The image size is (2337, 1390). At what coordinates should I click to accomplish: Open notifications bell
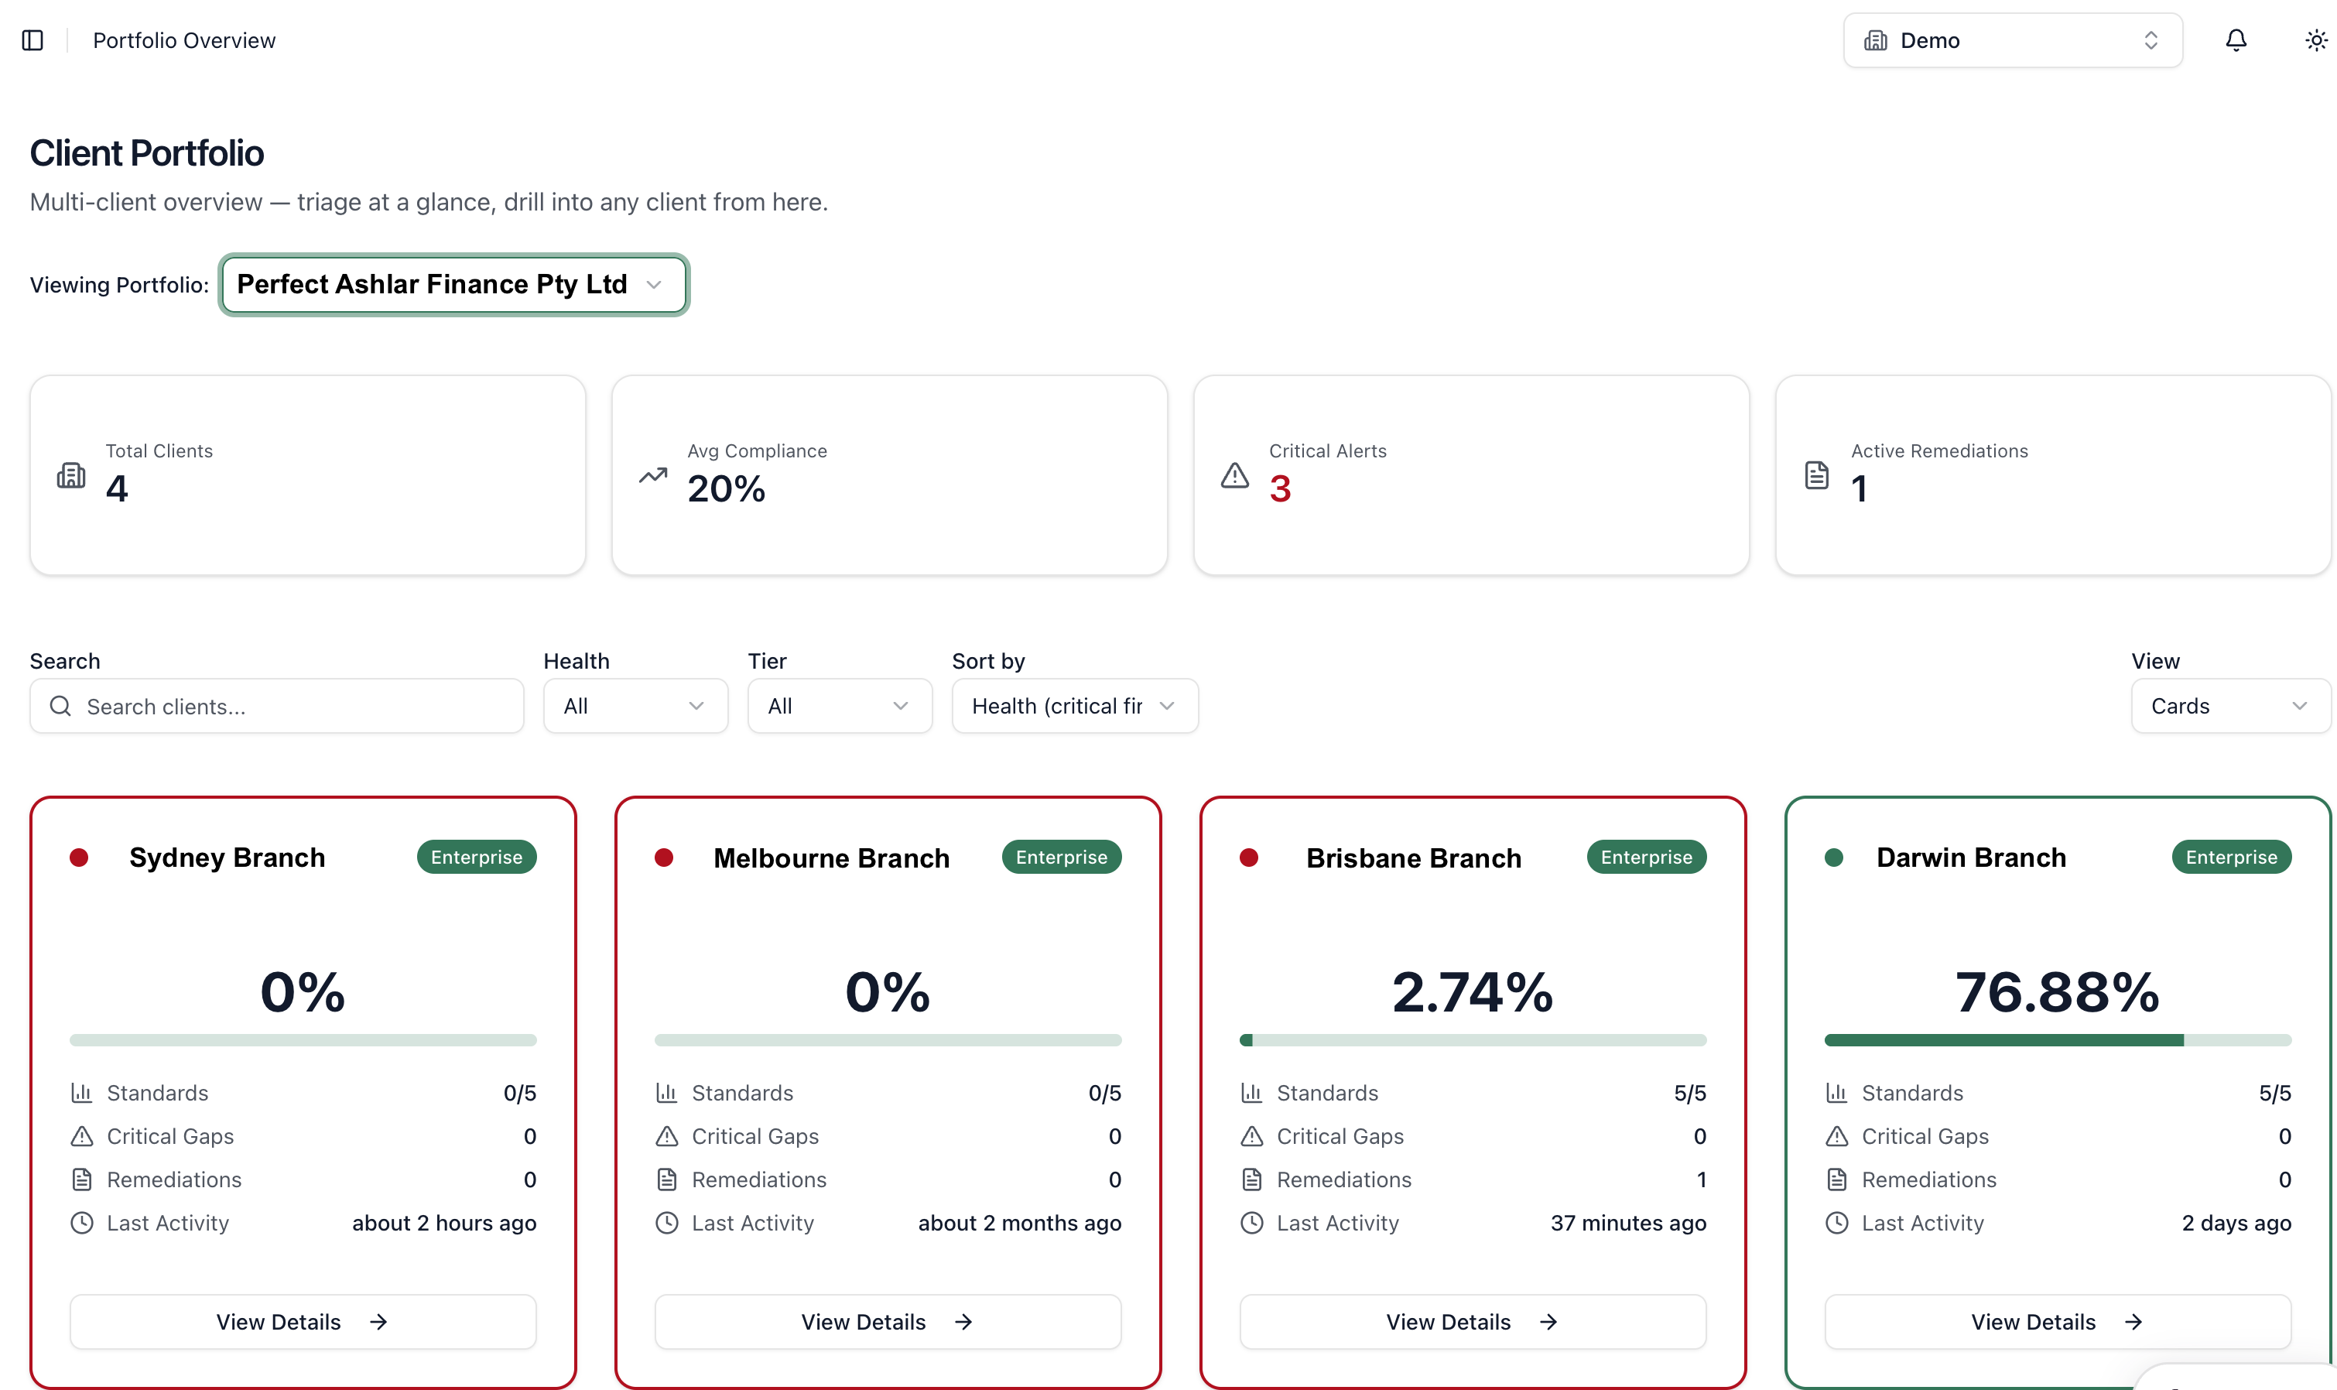2236,40
